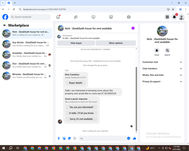Select the message text with phone 5616465536
This screenshot has height=151, width=189.
pyautogui.click(x=91, y=92)
